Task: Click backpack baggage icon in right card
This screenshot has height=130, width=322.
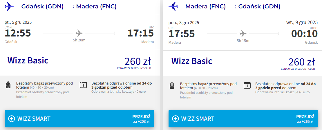Action: click(172, 85)
